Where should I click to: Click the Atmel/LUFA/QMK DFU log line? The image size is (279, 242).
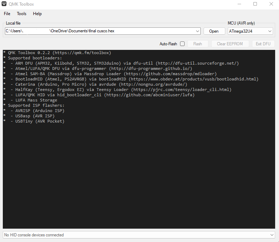(98, 68)
